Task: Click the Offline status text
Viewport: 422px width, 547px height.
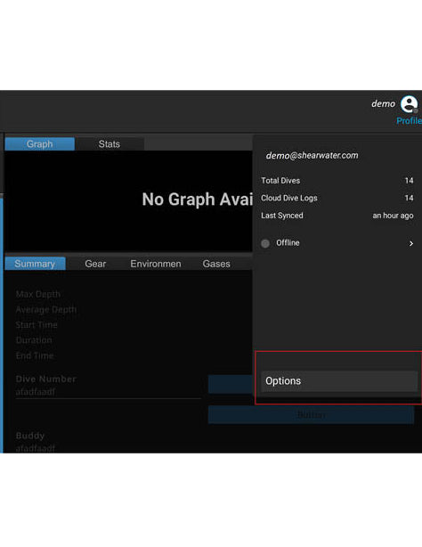Action: 288,243
